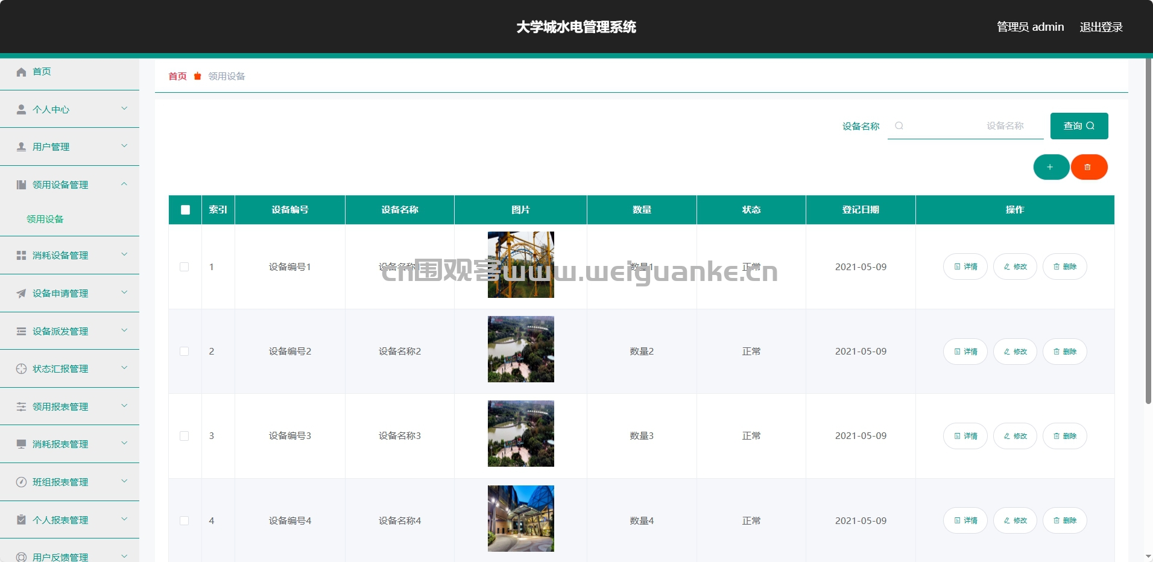Viewport: 1153px width, 562px height.
Task: Check the checkbox for row 2
Action: (185, 351)
